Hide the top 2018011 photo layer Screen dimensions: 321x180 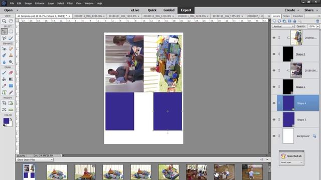click(x=274, y=37)
